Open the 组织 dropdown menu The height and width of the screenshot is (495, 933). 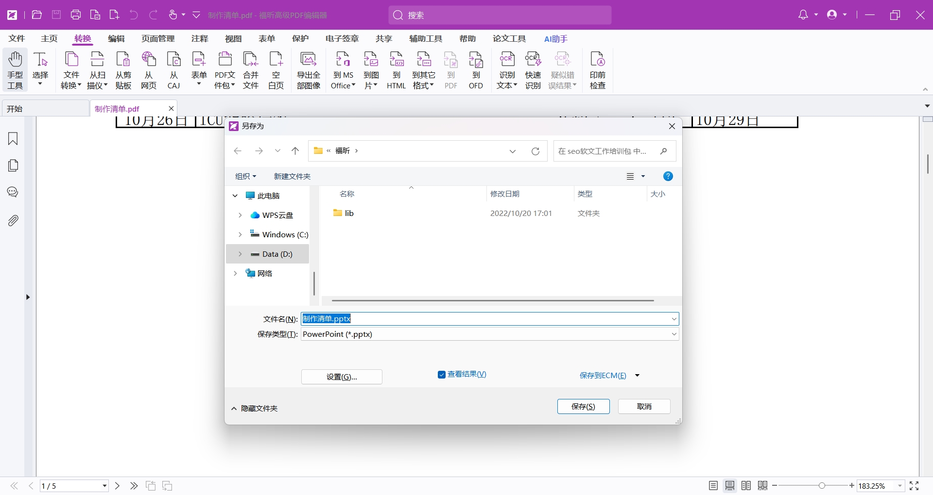245,177
